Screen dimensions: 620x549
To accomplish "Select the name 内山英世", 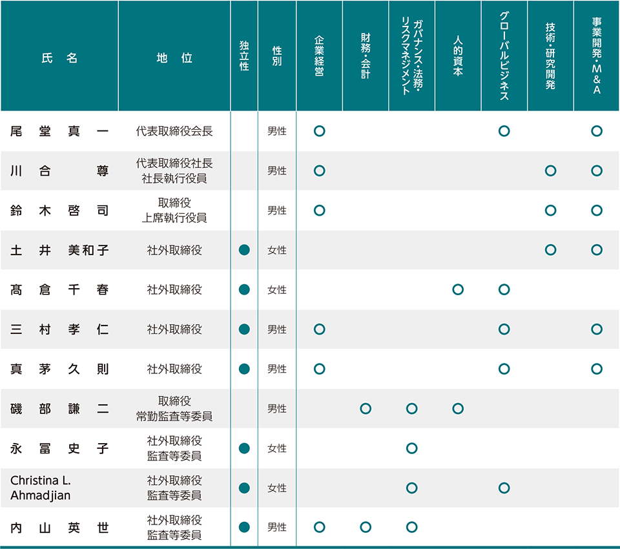I will [x=59, y=527].
